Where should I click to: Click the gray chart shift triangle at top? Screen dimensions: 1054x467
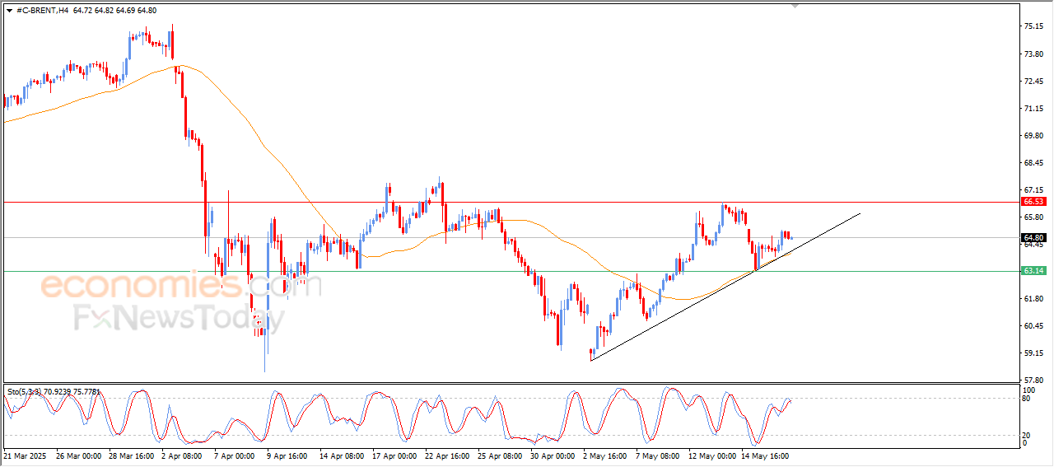(795, 6)
